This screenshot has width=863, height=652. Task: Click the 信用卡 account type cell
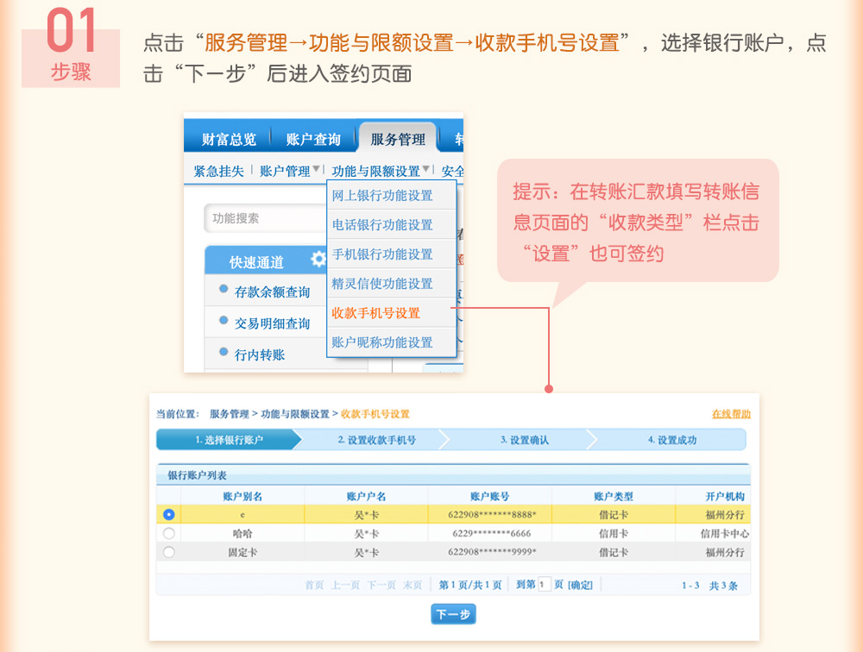613,533
